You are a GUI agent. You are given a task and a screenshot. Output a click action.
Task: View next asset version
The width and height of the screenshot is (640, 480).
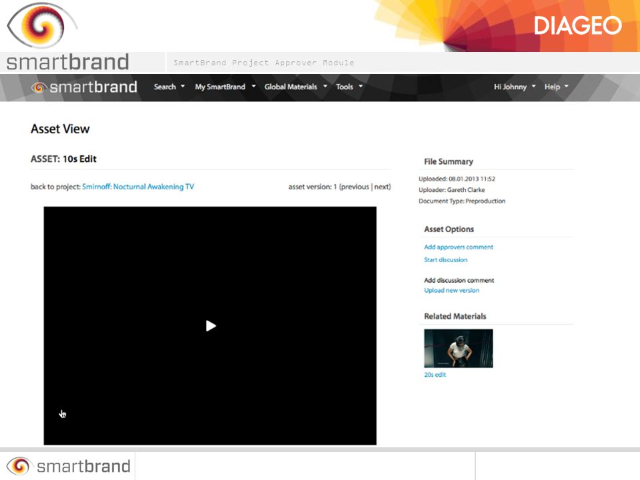point(381,187)
